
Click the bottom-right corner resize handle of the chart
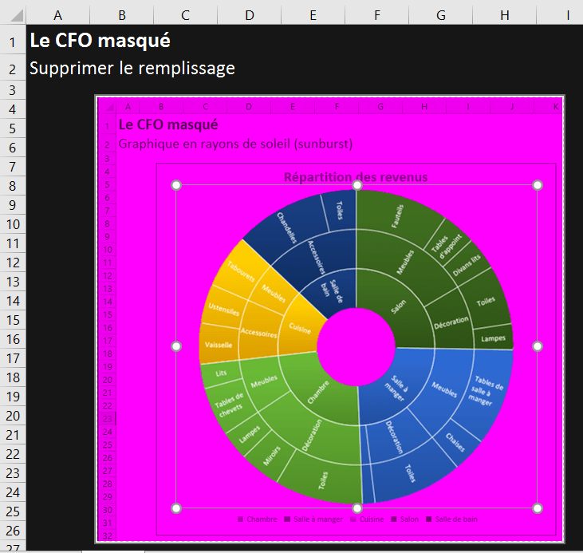(538, 508)
